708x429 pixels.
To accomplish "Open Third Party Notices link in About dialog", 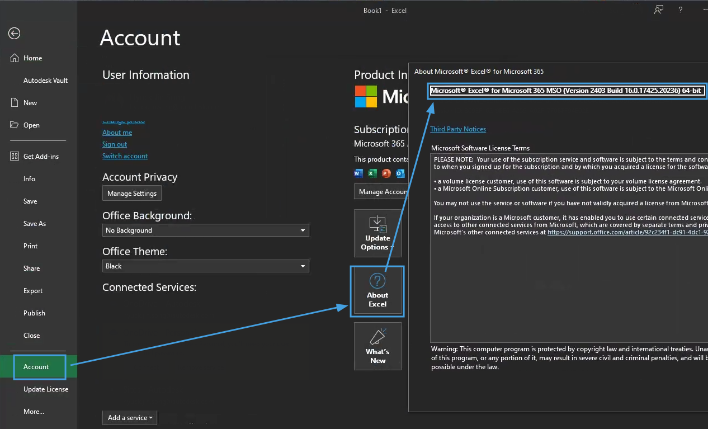I will (x=458, y=129).
